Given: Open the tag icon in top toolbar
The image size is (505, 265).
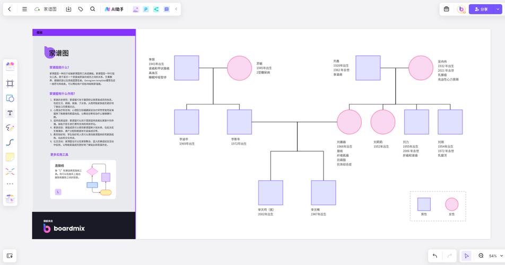Looking at the screenshot, I should [x=81, y=9].
